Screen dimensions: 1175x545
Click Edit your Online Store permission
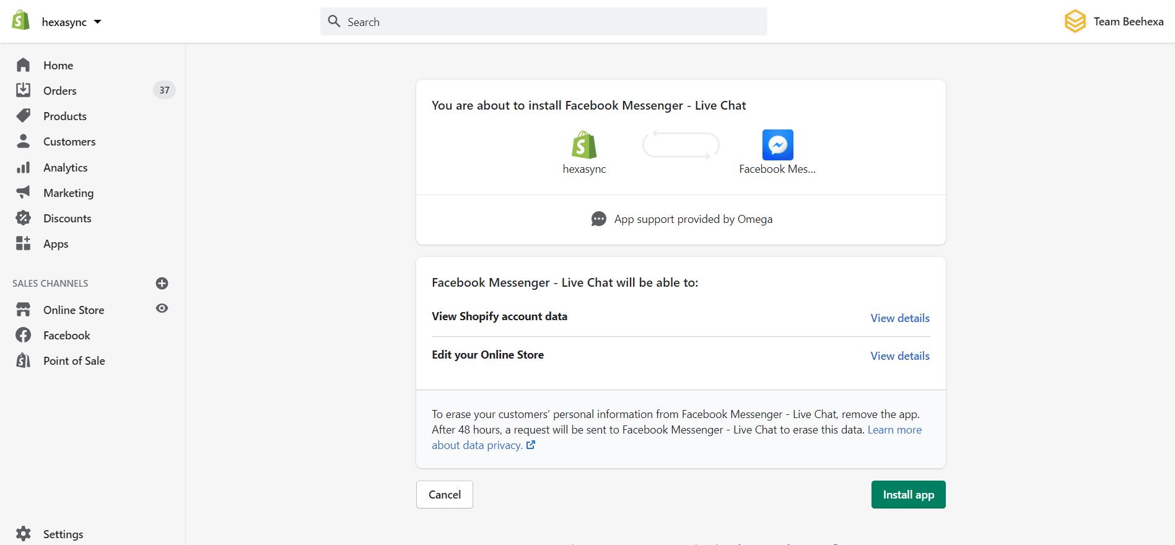[x=487, y=355]
